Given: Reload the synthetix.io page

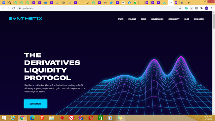Looking at the screenshot, I should point(13,8).
